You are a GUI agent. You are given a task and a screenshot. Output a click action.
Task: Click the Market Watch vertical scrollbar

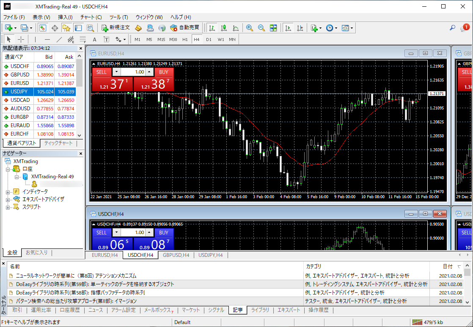click(x=80, y=95)
